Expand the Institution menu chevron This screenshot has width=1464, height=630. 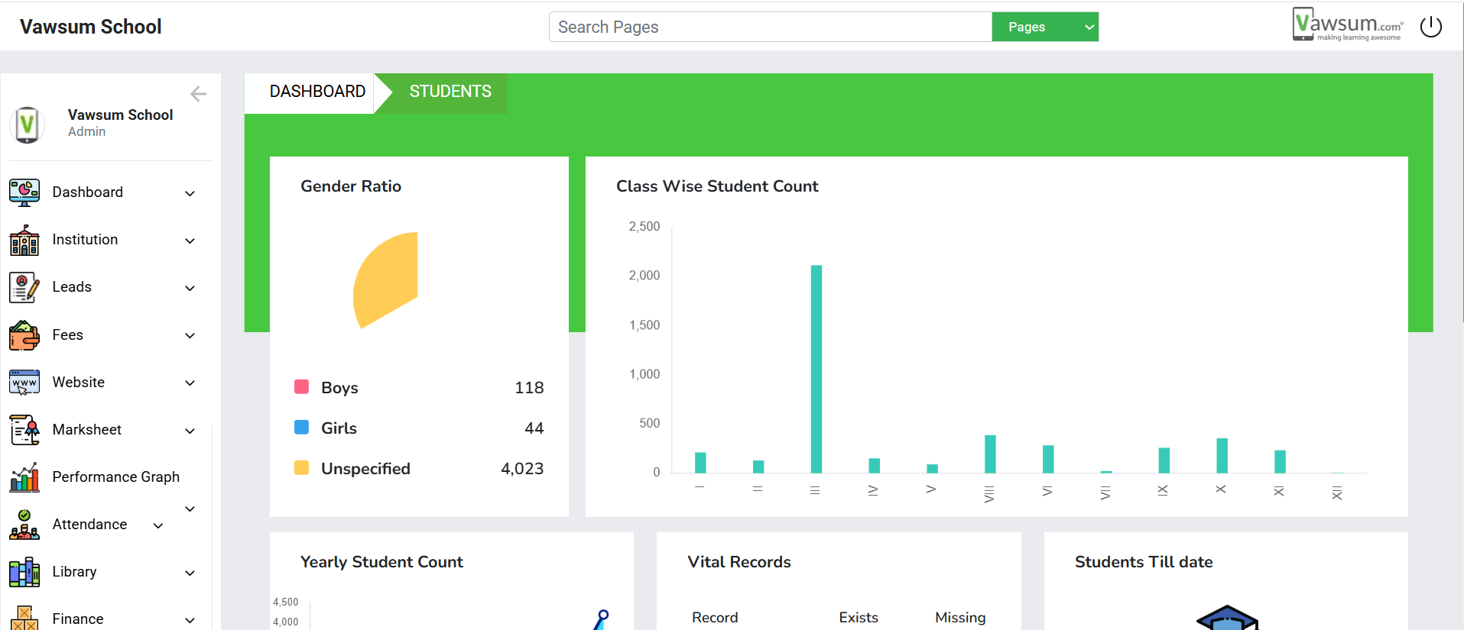coord(190,241)
